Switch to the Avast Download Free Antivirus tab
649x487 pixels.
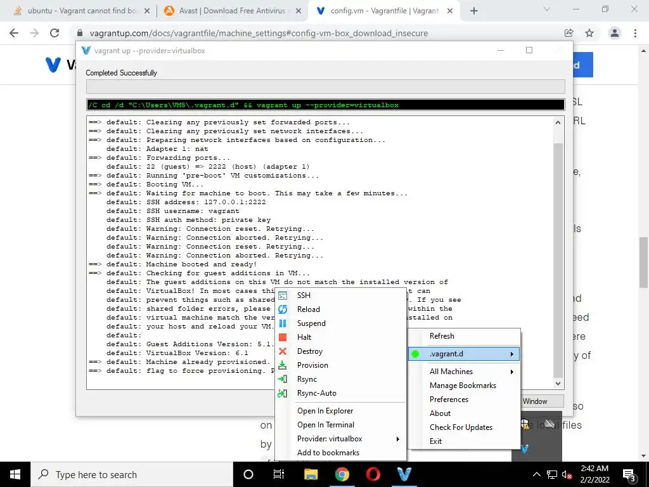(232, 11)
